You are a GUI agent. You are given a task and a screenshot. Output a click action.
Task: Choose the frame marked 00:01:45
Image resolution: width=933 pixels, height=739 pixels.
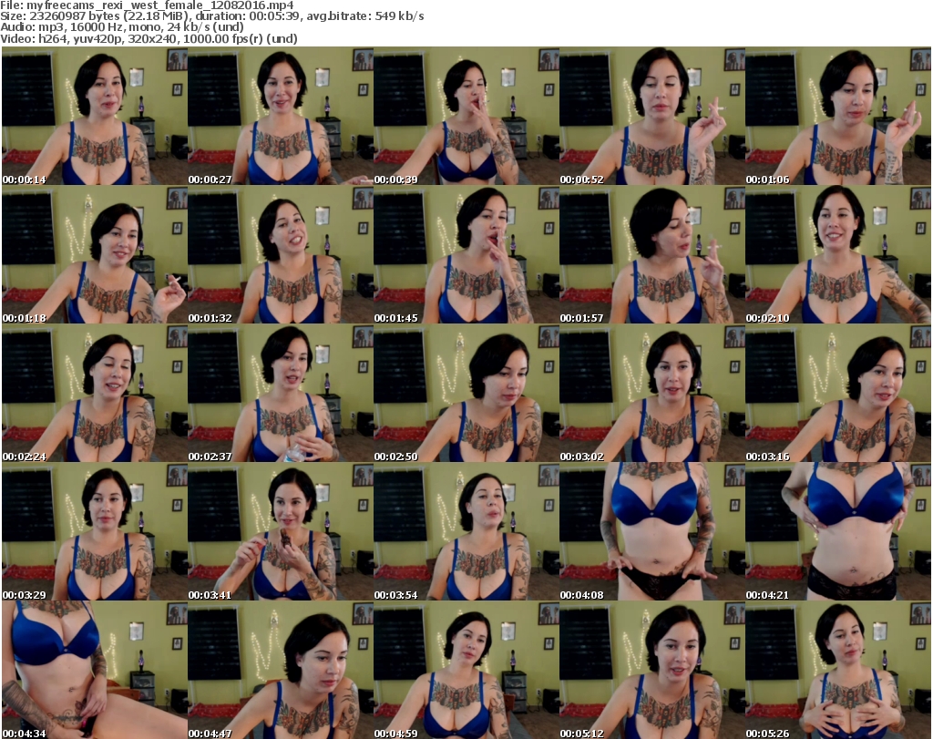[x=466, y=254]
